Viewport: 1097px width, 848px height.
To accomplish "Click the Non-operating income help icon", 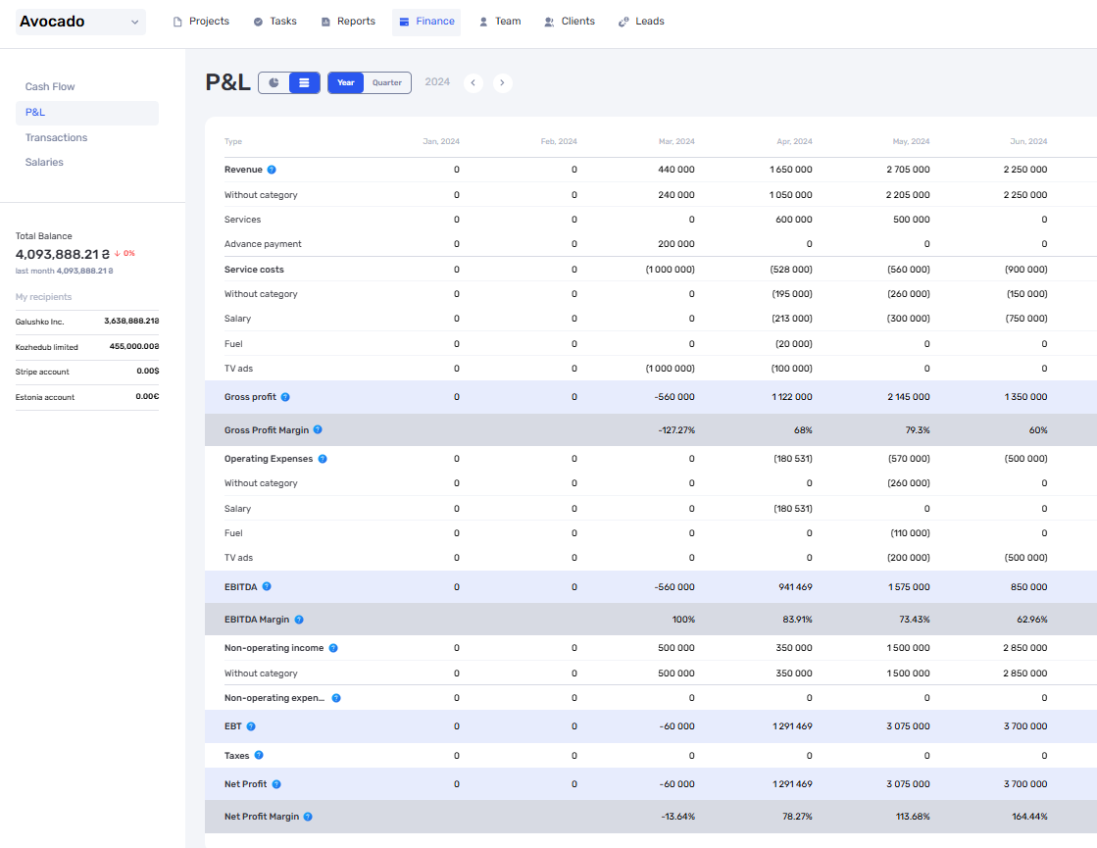I will tap(333, 648).
